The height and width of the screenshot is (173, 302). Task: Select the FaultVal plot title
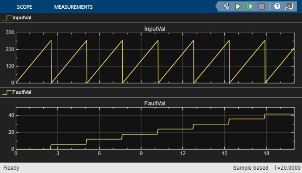pyautogui.click(x=155, y=104)
